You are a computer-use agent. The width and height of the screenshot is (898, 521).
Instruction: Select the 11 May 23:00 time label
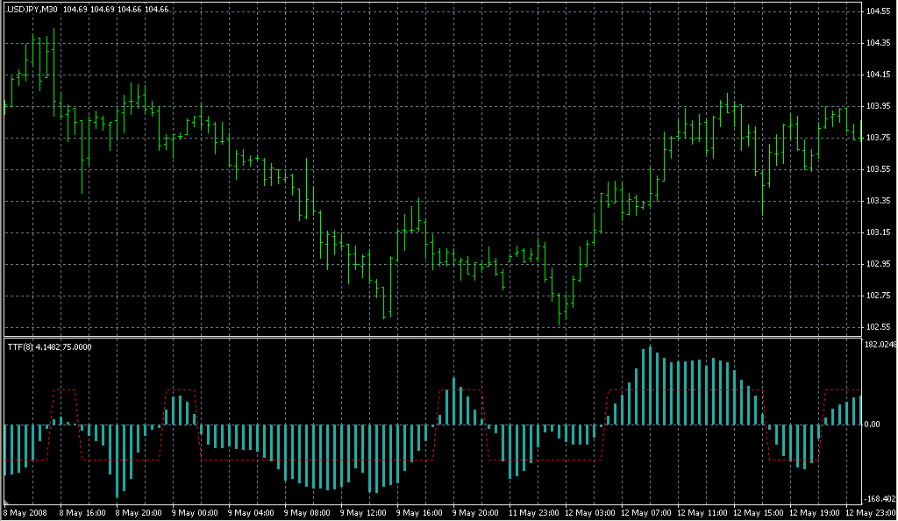(531, 512)
